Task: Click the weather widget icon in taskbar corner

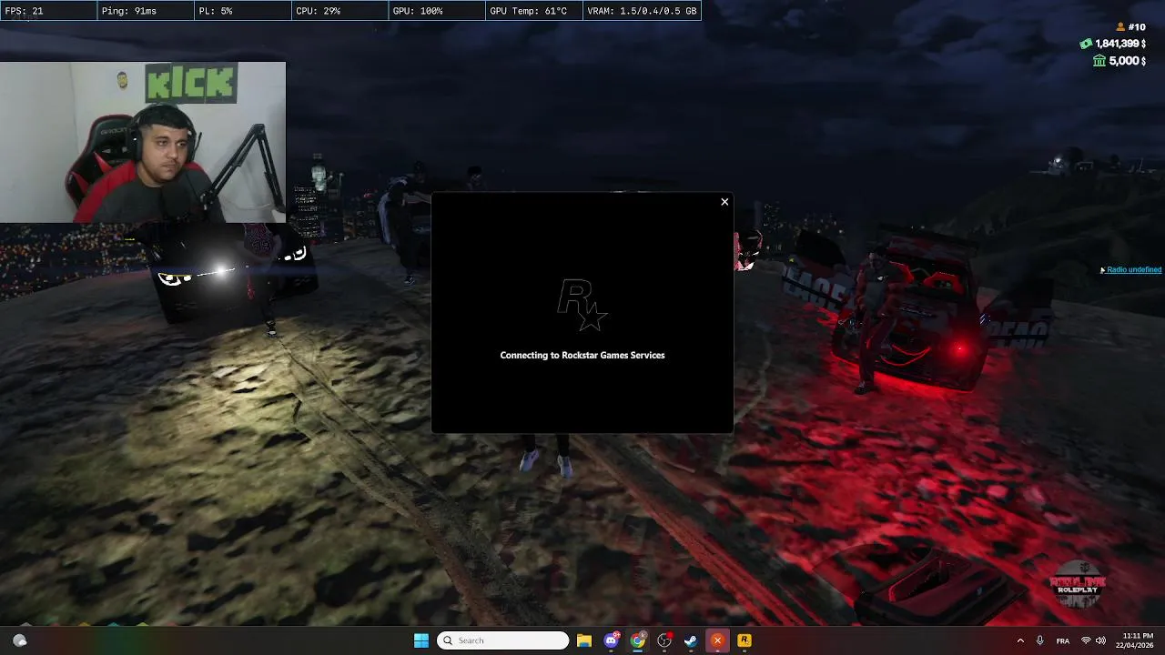Action: [x=19, y=640]
